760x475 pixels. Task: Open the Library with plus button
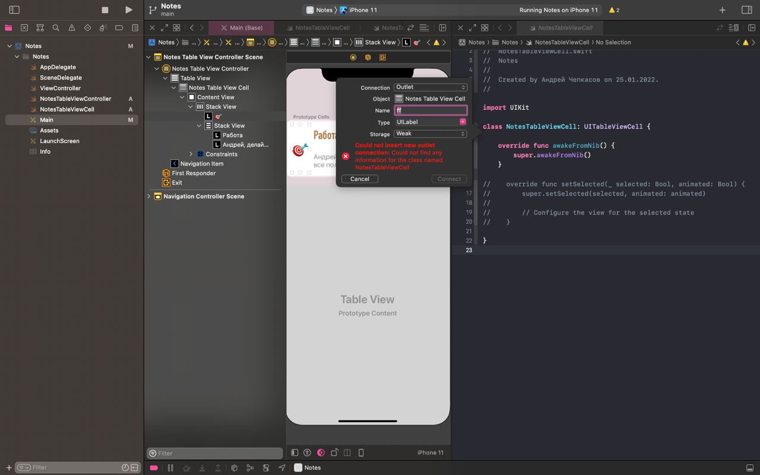722,10
